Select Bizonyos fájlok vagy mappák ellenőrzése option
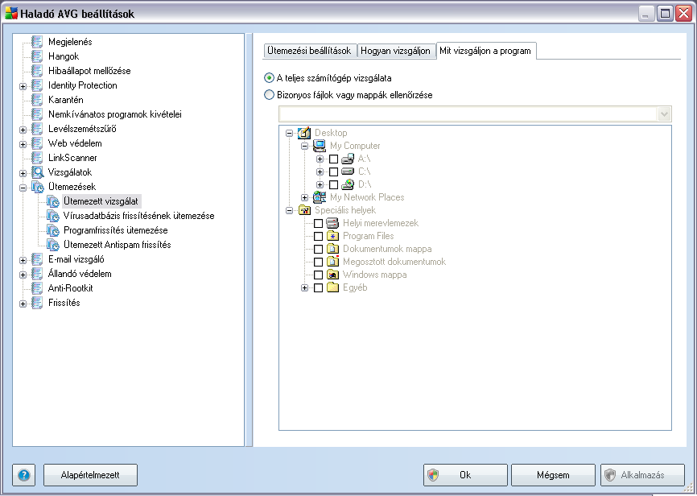This screenshot has height=496, width=697. [269, 95]
